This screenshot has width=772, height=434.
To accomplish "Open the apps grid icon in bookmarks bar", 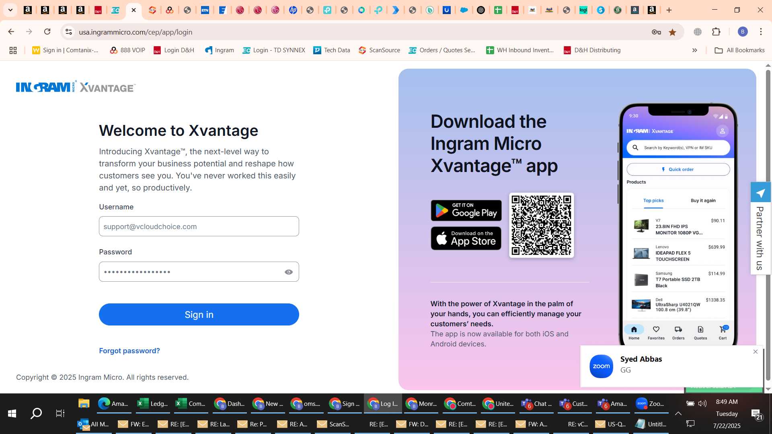I will (13, 50).
